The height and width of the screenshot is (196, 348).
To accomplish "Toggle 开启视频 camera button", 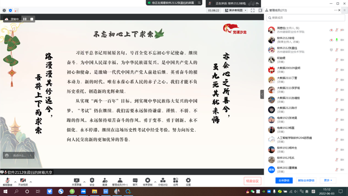I will click(23, 181).
